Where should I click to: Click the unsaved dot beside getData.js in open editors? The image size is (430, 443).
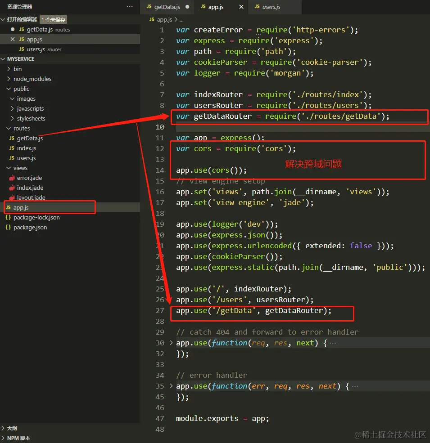point(13,29)
